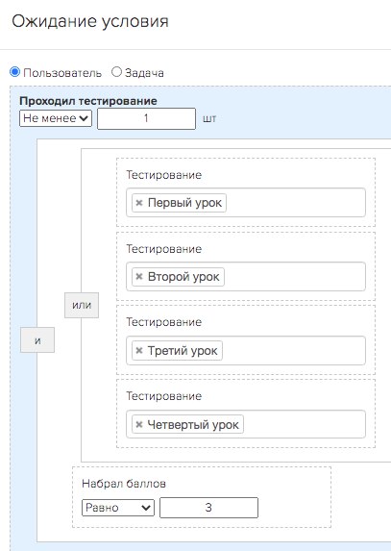
Task: Open the Равно score comparison dropdown
Action: point(118,508)
